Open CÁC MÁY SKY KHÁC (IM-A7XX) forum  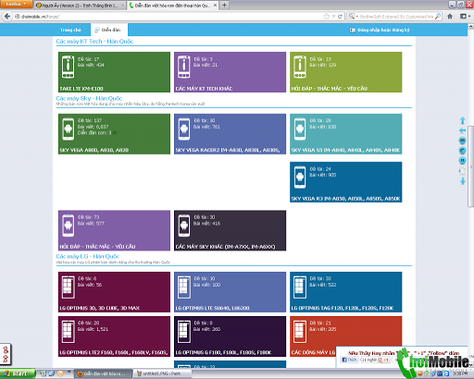click(x=230, y=230)
